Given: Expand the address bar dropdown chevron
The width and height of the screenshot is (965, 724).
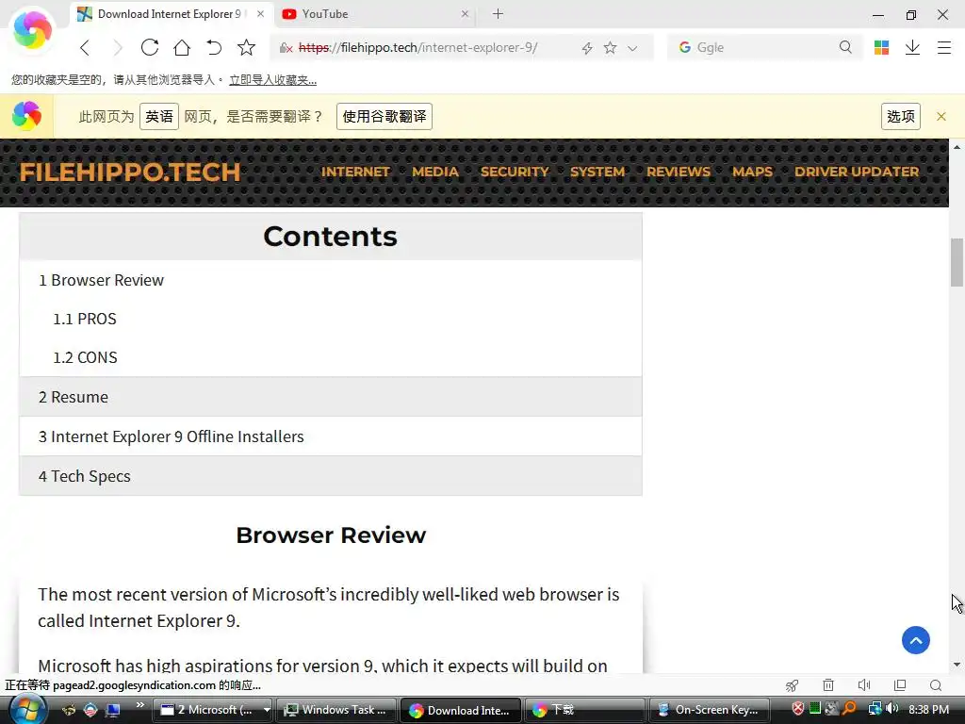Looking at the screenshot, I should (x=632, y=48).
